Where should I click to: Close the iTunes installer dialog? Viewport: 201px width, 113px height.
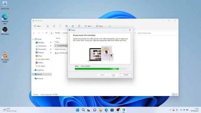(x=130, y=30)
